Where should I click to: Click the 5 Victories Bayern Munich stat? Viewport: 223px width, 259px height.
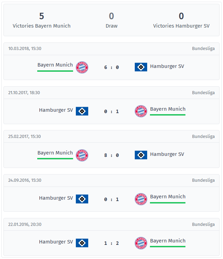42,20
